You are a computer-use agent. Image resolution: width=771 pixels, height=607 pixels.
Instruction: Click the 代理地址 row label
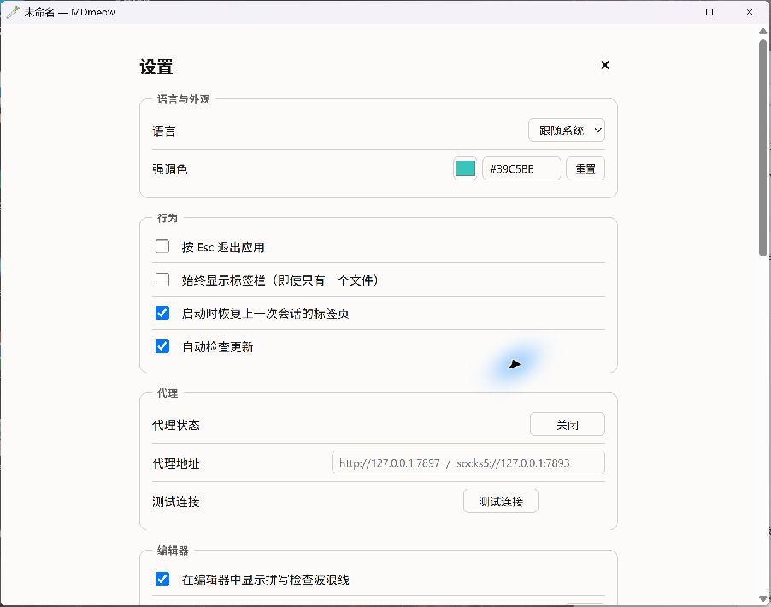point(175,463)
